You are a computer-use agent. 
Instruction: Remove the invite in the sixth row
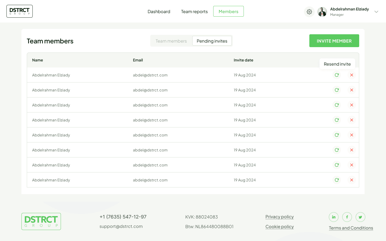point(351,150)
